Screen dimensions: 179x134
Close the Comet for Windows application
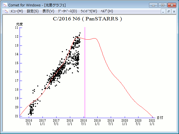(x=171, y=5)
